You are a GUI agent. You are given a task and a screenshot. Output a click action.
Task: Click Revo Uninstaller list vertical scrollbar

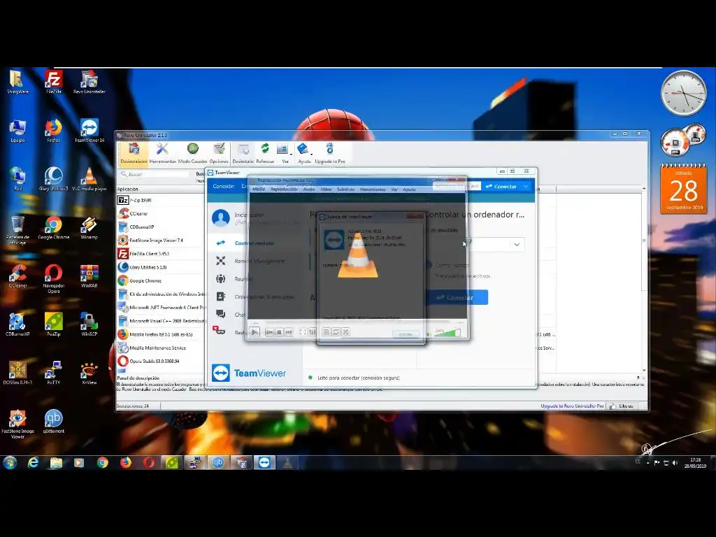[644, 278]
